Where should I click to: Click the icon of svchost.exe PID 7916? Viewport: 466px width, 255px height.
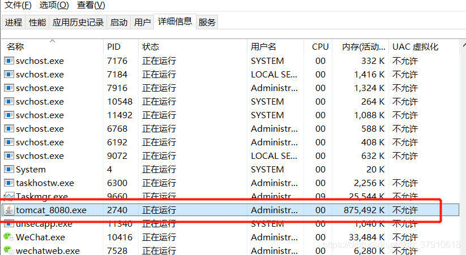(9, 88)
